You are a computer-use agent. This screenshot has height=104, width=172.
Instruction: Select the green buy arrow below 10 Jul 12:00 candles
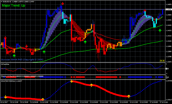tap(14, 56)
